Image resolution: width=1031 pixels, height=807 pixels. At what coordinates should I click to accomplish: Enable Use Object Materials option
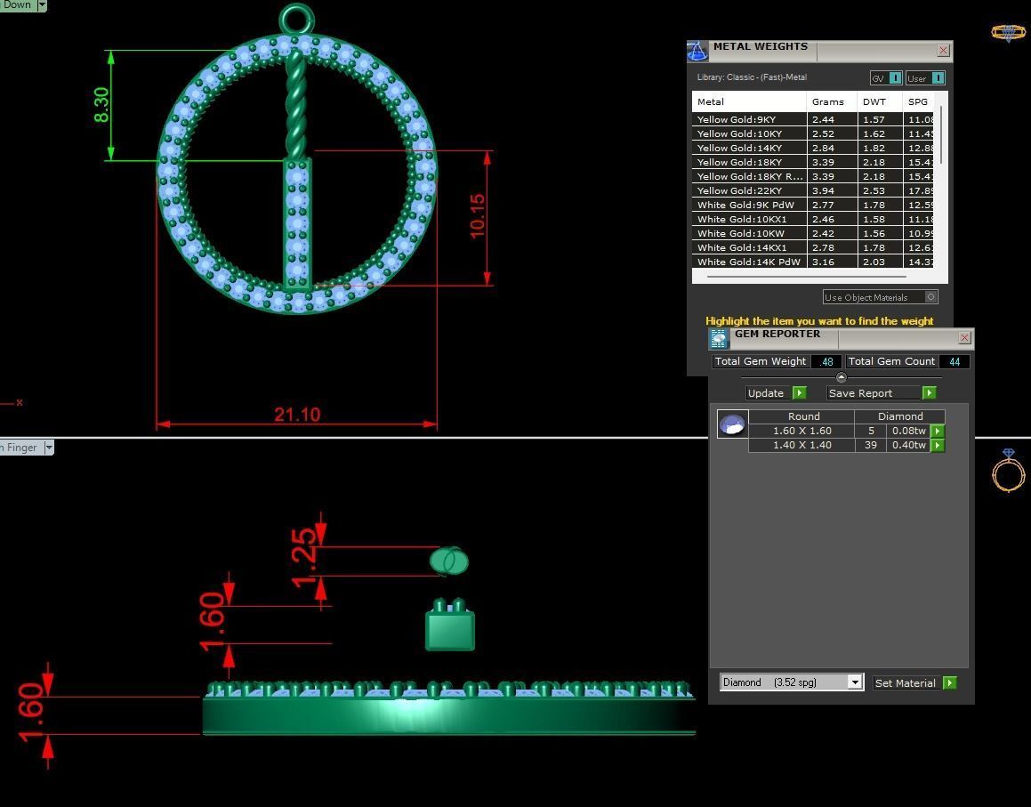(930, 297)
